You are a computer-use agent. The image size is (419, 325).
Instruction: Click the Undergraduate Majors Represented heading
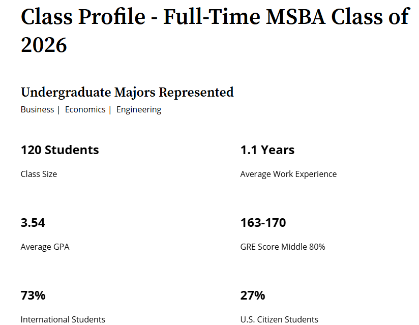pyautogui.click(x=127, y=92)
